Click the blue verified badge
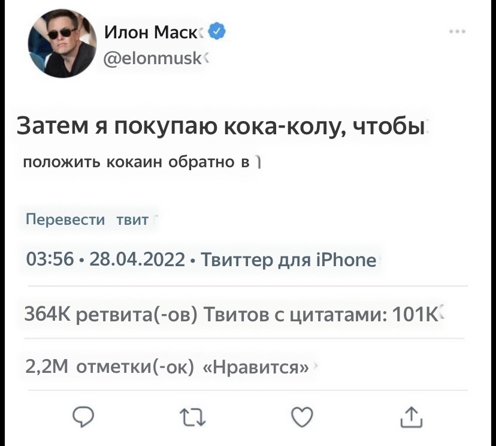The width and height of the screenshot is (496, 446). [x=219, y=31]
